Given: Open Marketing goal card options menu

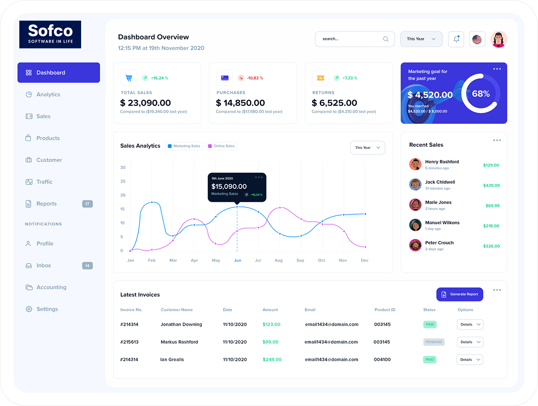Looking at the screenshot, I should click(497, 69).
